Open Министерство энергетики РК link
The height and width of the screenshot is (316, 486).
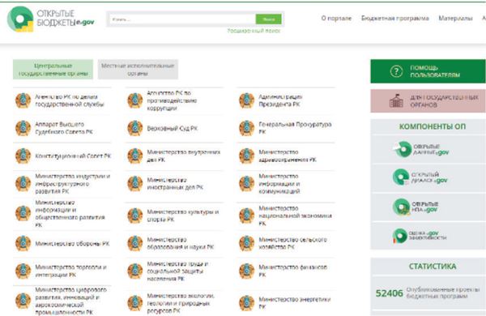tap(295, 303)
